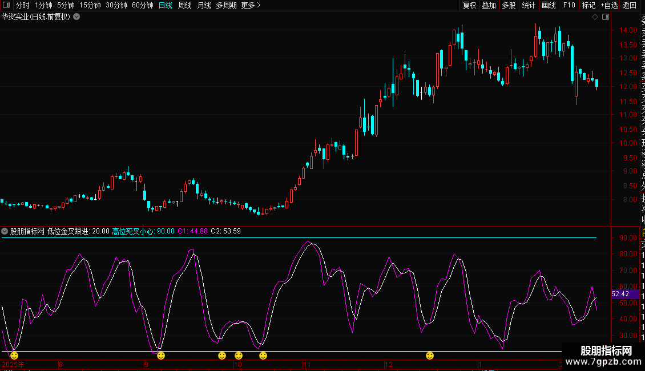The height and width of the screenshot is (371, 645).
Task: Select the 60分钟 period tab
Action: click(x=143, y=5)
